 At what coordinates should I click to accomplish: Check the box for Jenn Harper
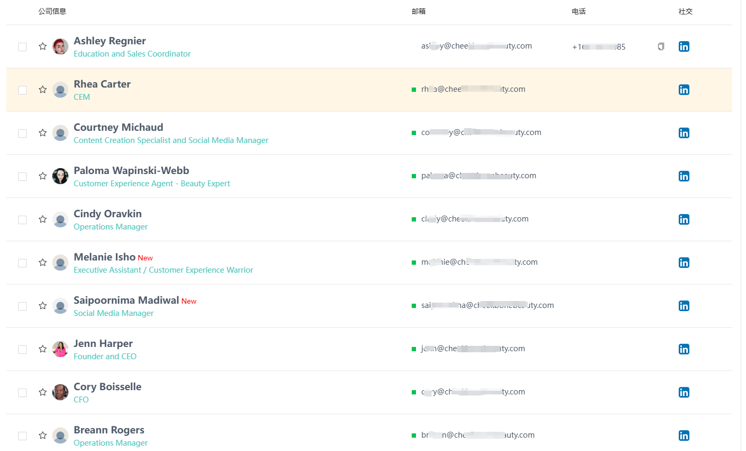click(x=22, y=350)
